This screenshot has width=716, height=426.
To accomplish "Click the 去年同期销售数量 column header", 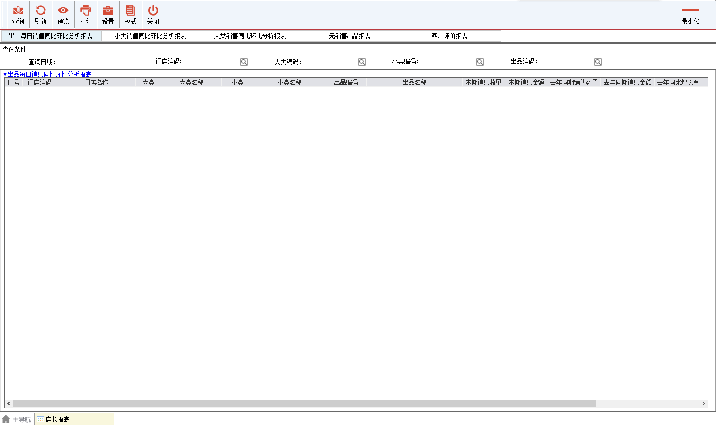I will pos(574,82).
